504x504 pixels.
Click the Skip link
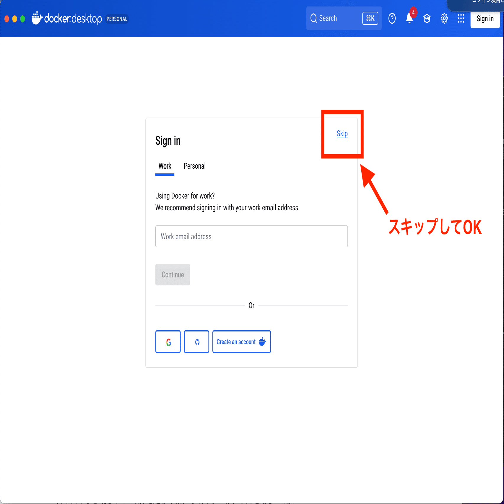pos(342,134)
